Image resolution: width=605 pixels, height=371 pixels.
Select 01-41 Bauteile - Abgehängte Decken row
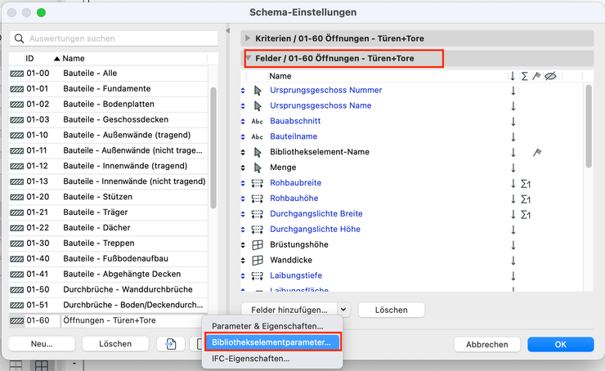[x=108, y=274]
